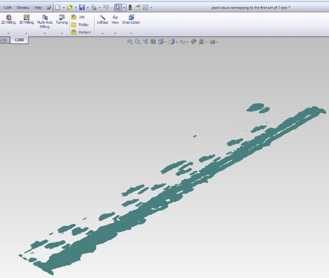This screenshot has height=278, width=329.
Task: Open the Options checklist icon
Action: pos(146,7)
